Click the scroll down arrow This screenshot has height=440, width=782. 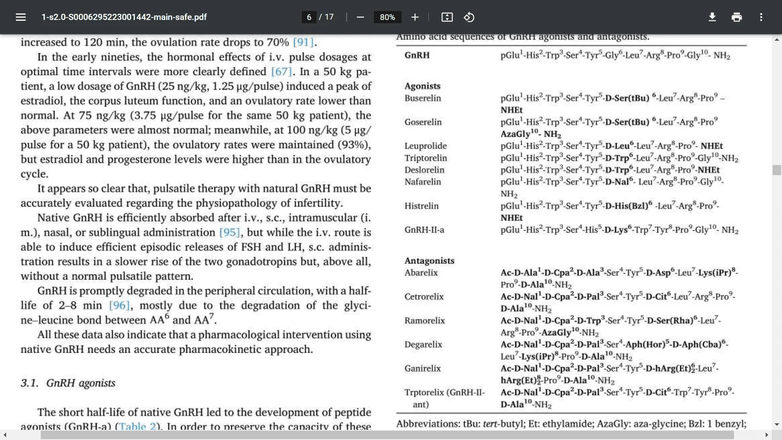[x=777, y=425]
